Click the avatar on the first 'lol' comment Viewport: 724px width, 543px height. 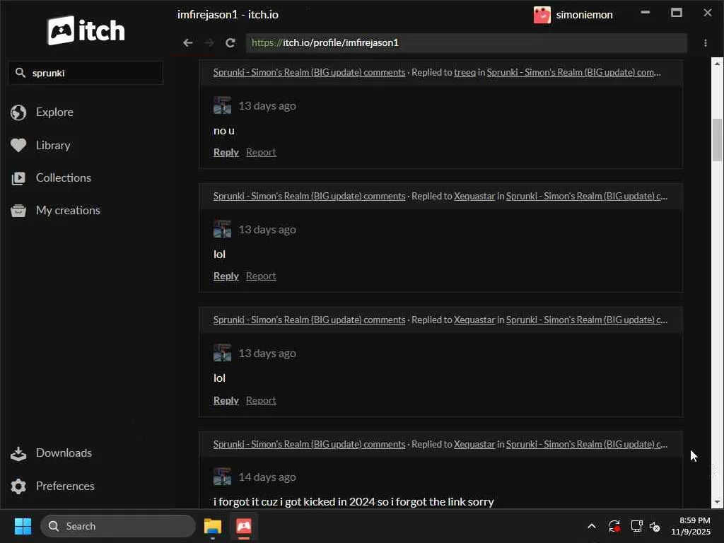pyautogui.click(x=222, y=229)
